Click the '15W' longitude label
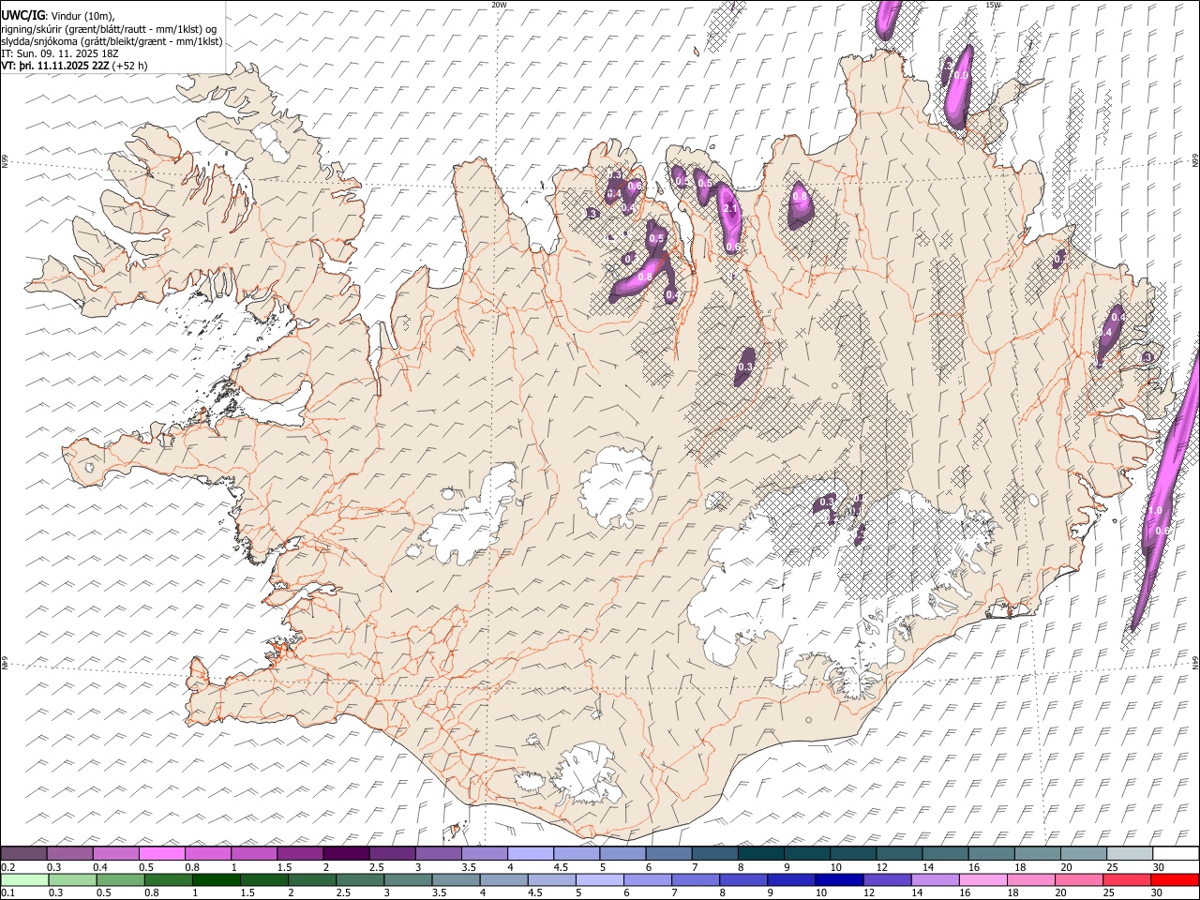This screenshot has width=1200, height=900. click(994, 5)
